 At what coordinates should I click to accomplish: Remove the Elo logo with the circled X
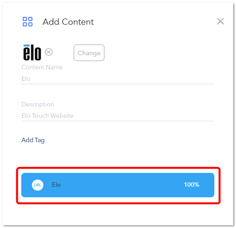click(48, 52)
